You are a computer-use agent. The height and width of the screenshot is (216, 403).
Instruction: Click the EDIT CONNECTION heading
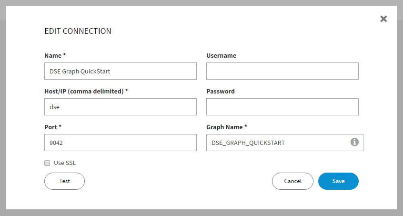78,31
